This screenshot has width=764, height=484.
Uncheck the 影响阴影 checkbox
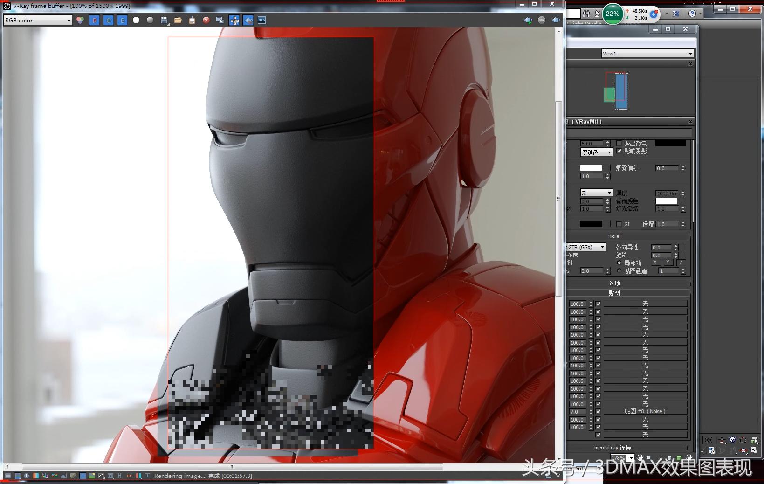pos(619,151)
